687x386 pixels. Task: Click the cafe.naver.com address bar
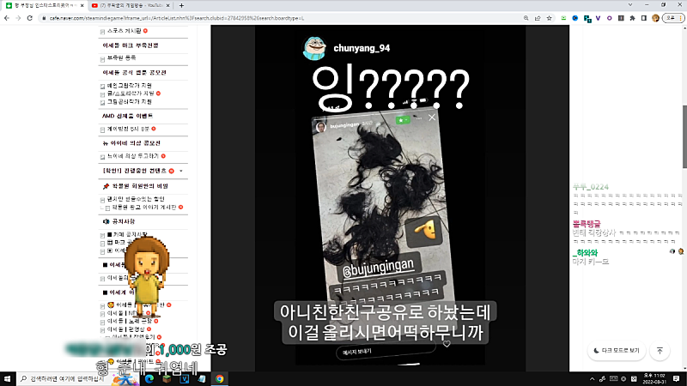pyautogui.click(x=281, y=18)
